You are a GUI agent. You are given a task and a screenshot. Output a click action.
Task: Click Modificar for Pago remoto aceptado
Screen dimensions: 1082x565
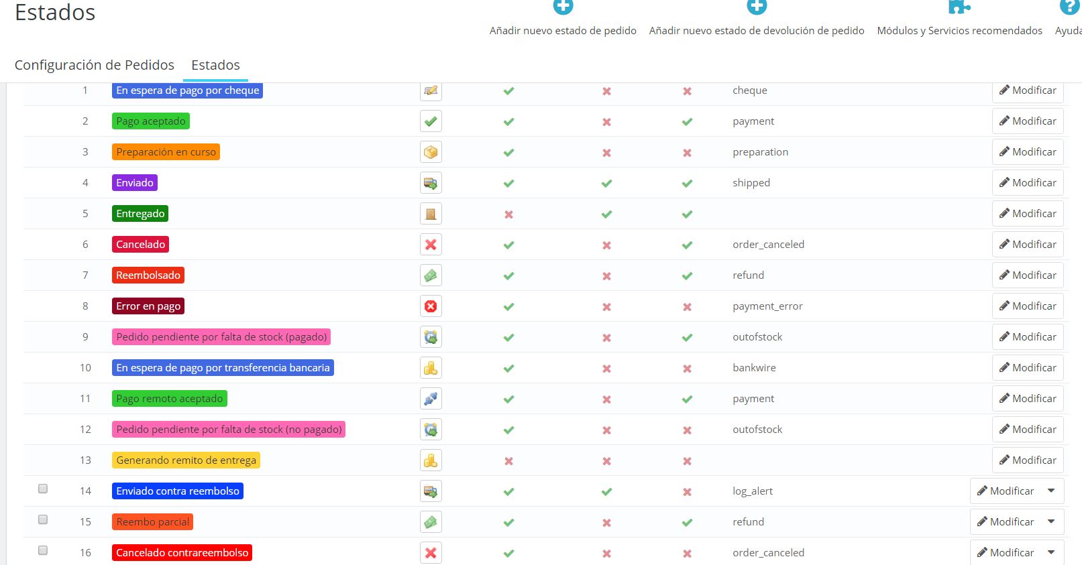[x=1028, y=399]
